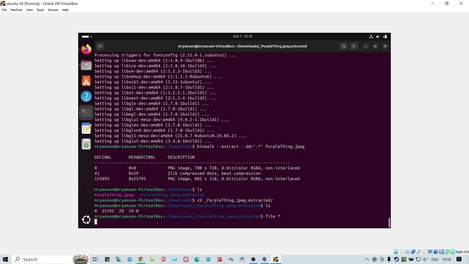Click the DESCRIPTION column header in binwalk output

[181, 157]
